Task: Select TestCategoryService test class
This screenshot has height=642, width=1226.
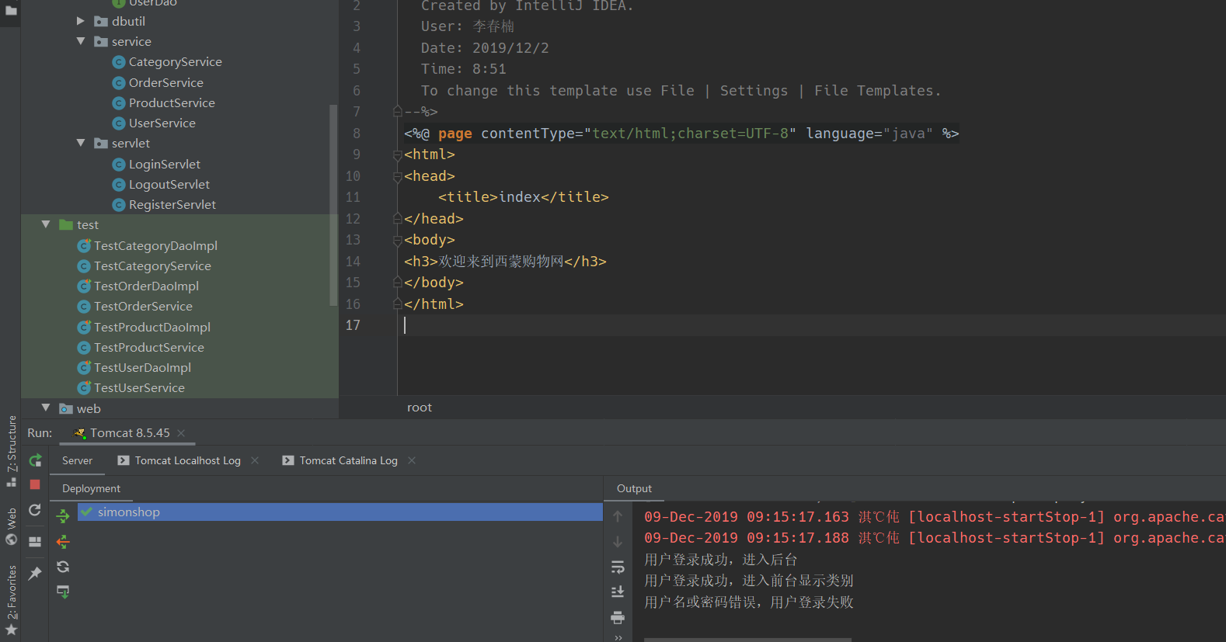Action: (x=152, y=265)
